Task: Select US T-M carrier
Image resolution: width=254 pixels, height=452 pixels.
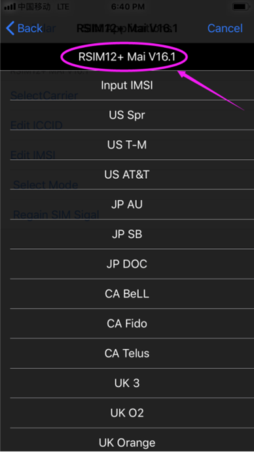Action: pyautogui.click(x=127, y=145)
